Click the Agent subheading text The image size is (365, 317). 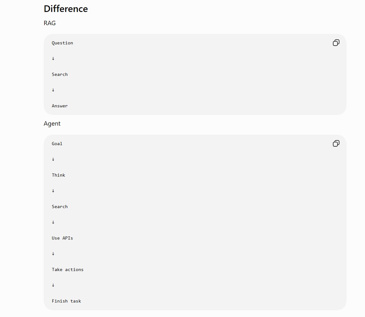click(52, 124)
